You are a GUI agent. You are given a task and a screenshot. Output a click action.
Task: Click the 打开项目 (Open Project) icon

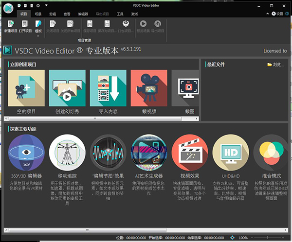pyautogui.click(x=25, y=24)
